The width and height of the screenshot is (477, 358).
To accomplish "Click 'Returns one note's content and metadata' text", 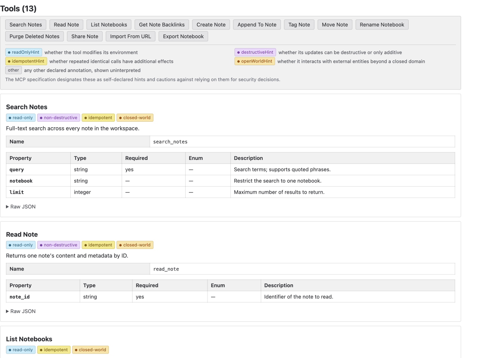I will (67, 256).
